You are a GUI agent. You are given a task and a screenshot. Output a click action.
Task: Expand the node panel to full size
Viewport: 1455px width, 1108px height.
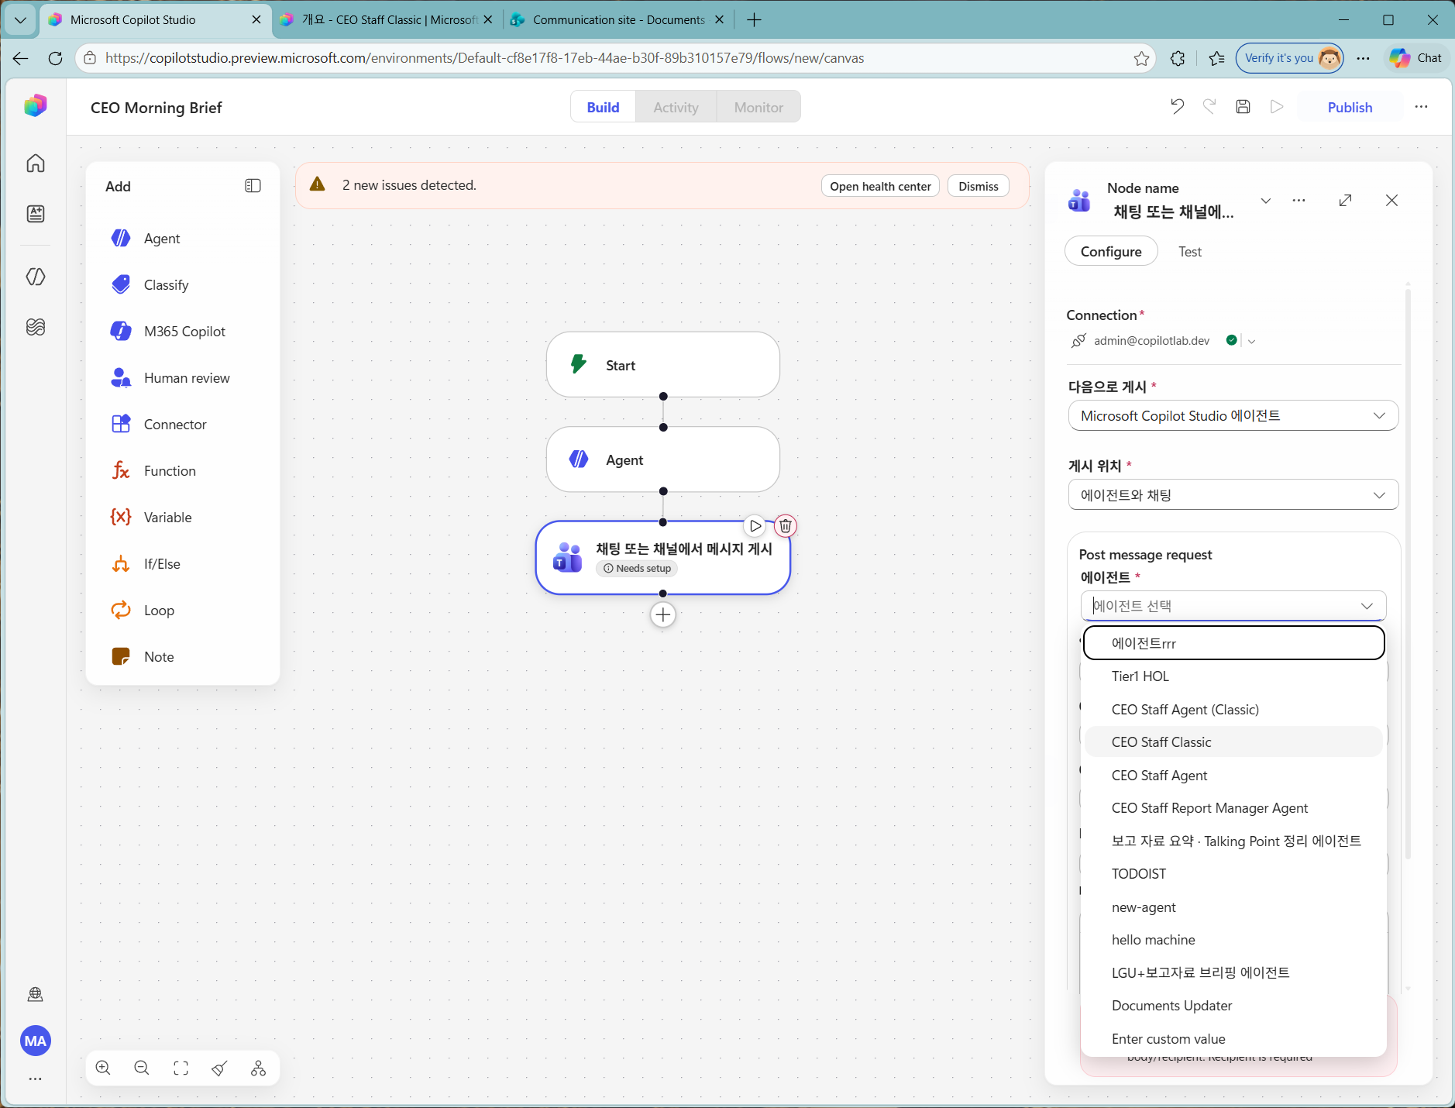[x=1345, y=201]
